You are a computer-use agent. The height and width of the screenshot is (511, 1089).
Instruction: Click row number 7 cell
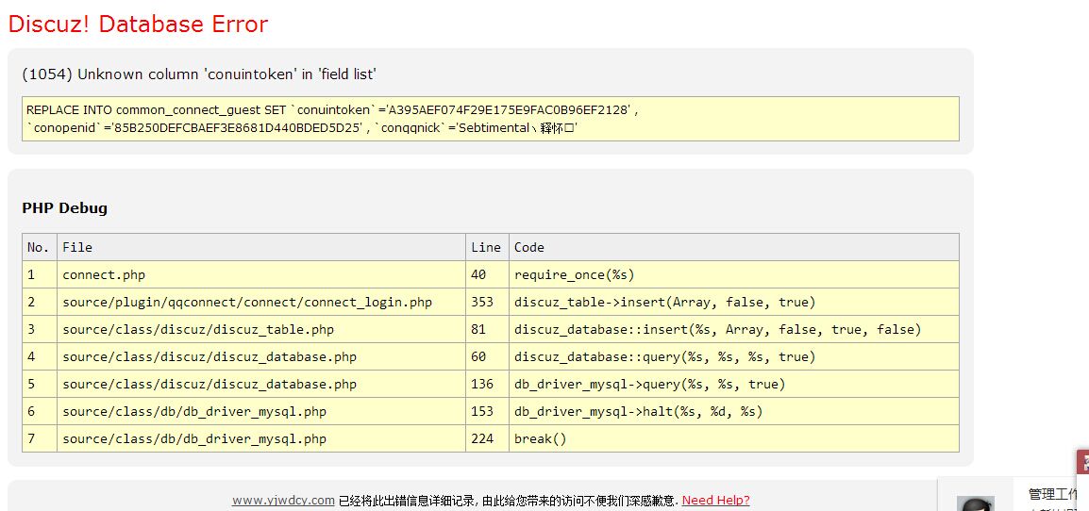(40, 438)
